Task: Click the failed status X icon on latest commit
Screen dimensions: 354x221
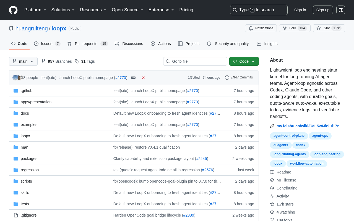Action: pos(143,78)
